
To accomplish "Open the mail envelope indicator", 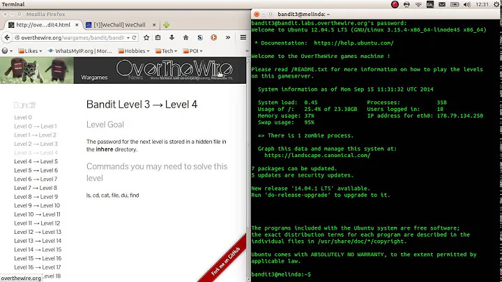I will pyautogui.click(x=442, y=4).
